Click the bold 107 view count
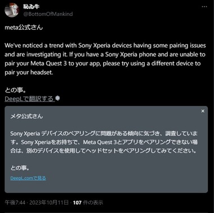This screenshot has width=214, height=213. (77, 202)
